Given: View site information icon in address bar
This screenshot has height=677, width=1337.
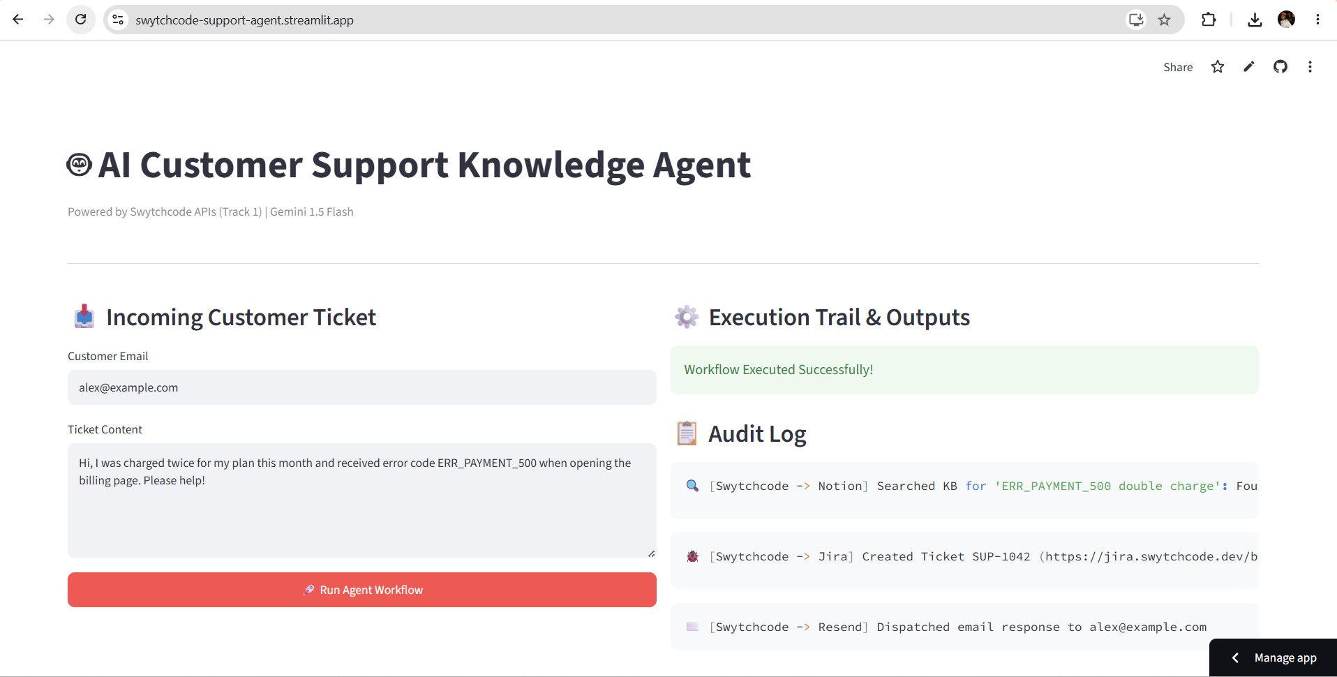Looking at the screenshot, I should [119, 20].
